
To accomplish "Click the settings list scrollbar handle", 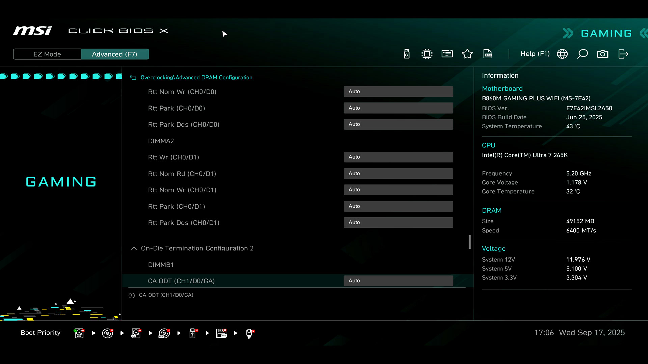I will pos(469,242).
